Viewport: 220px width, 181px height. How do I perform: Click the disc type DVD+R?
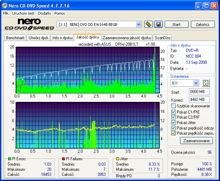point(192,50)
